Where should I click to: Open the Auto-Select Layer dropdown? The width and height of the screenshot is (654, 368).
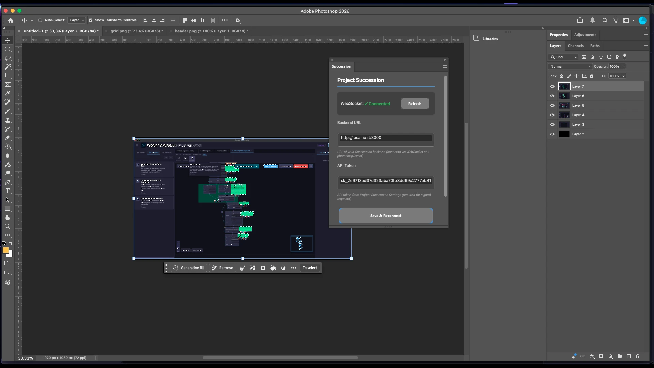[77, 20]
